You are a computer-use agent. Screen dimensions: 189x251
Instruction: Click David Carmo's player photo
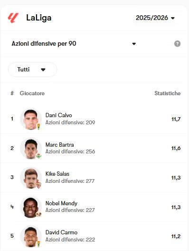31,236
